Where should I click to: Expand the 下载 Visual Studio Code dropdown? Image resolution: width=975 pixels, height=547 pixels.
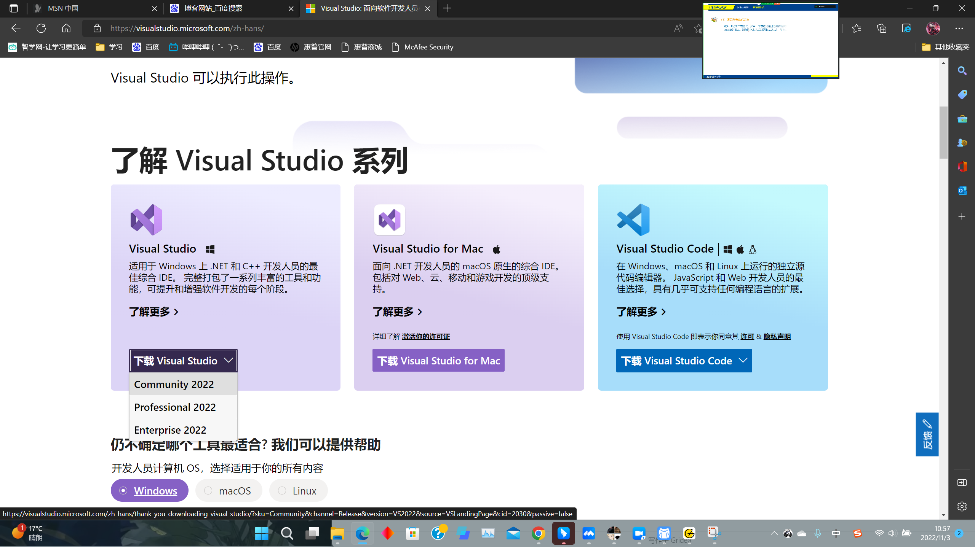click(684, 360)
